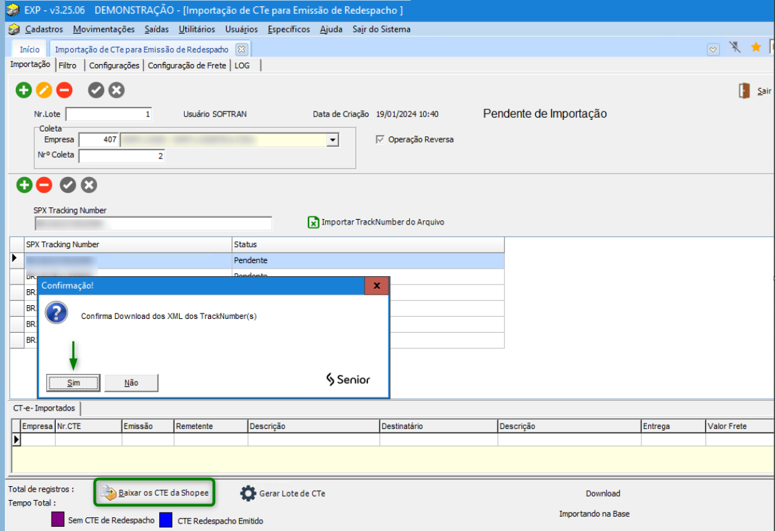Click the Sim button
Viewport: 775px width, 531px height.
pyautogui.click(x=73, y=383)
